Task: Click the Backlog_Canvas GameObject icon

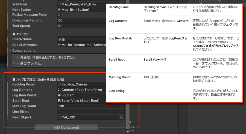Action: click(x=59, y=84)
